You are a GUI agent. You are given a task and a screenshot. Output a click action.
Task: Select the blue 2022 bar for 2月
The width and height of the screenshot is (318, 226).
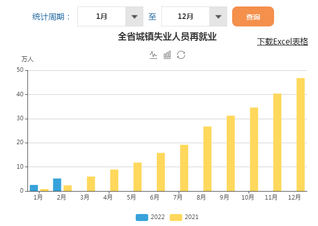point(57,185)
